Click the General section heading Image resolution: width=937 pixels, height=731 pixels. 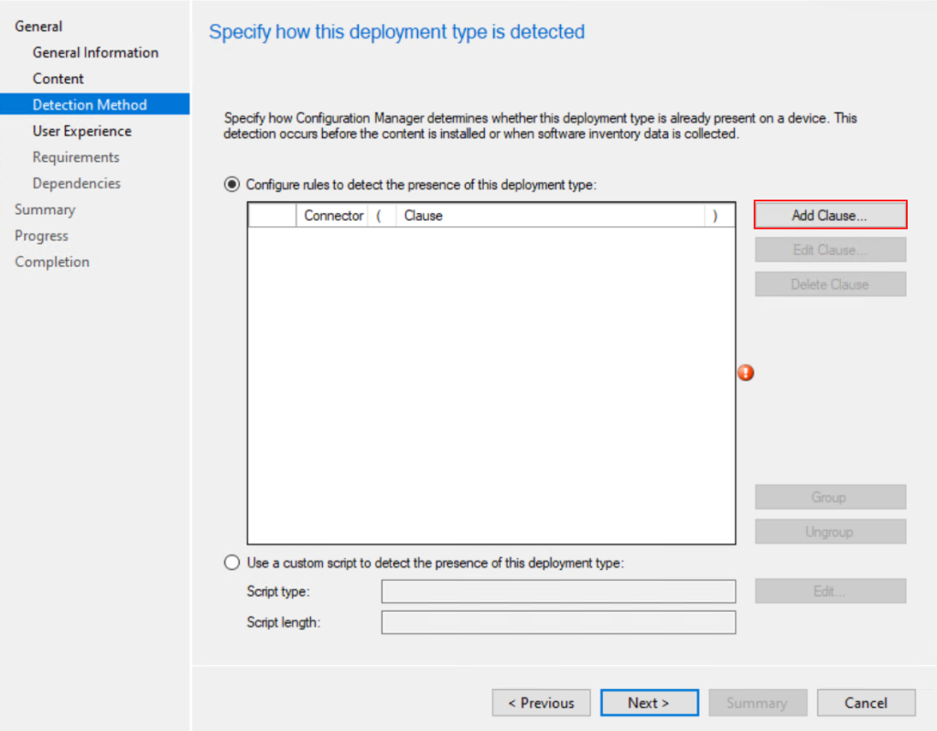click(38, 27)
